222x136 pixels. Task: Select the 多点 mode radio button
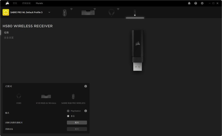coord(68,116)
